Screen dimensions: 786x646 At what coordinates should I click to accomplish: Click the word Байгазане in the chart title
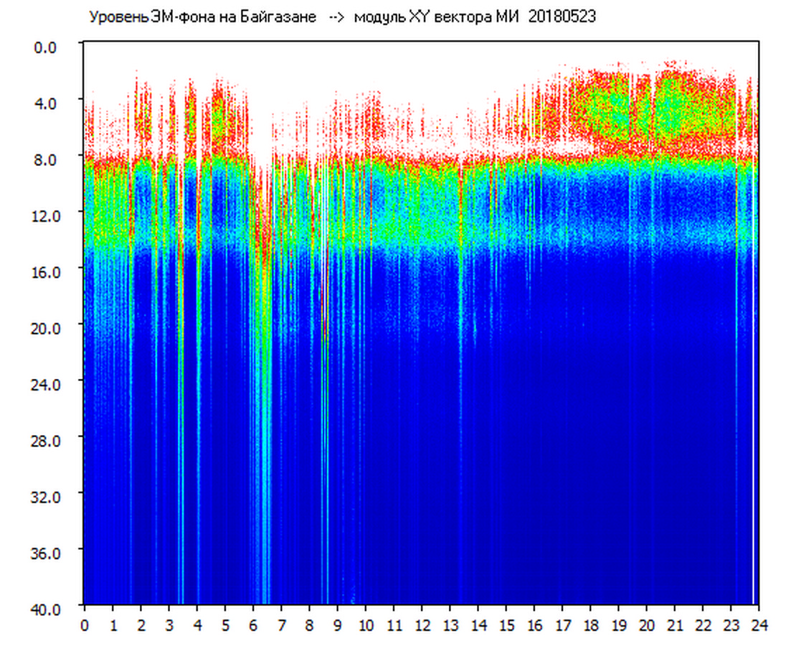pos(282,17)
